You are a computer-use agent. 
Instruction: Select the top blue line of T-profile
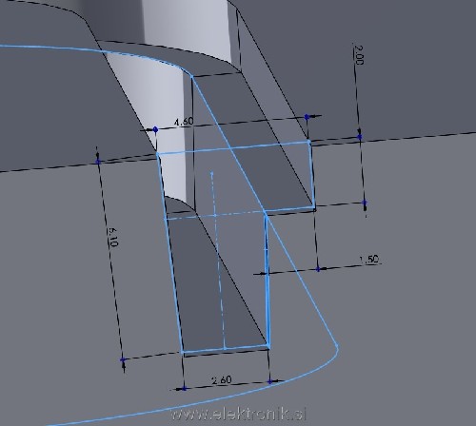(233, 147)
